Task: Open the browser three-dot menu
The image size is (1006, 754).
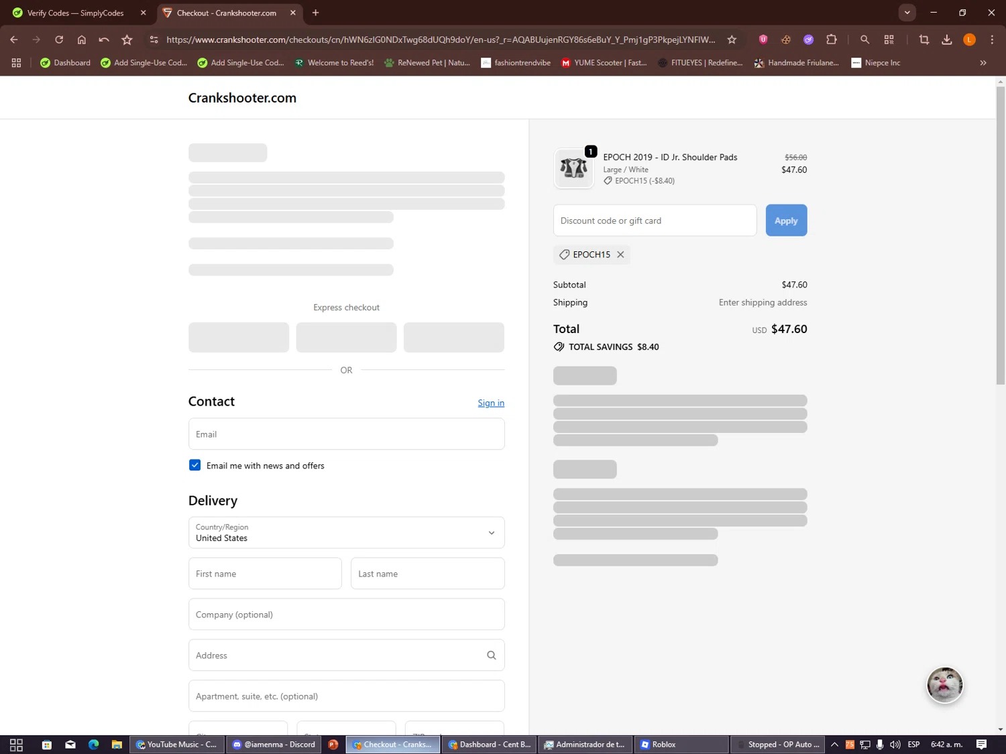Action: click(x=992, y=40)
